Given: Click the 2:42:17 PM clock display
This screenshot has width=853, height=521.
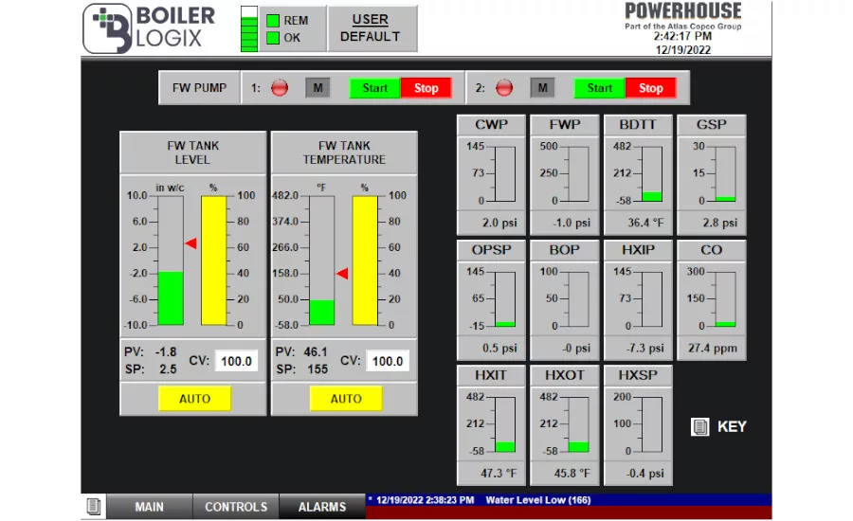Looking at the screenshot, I should 682,36.
